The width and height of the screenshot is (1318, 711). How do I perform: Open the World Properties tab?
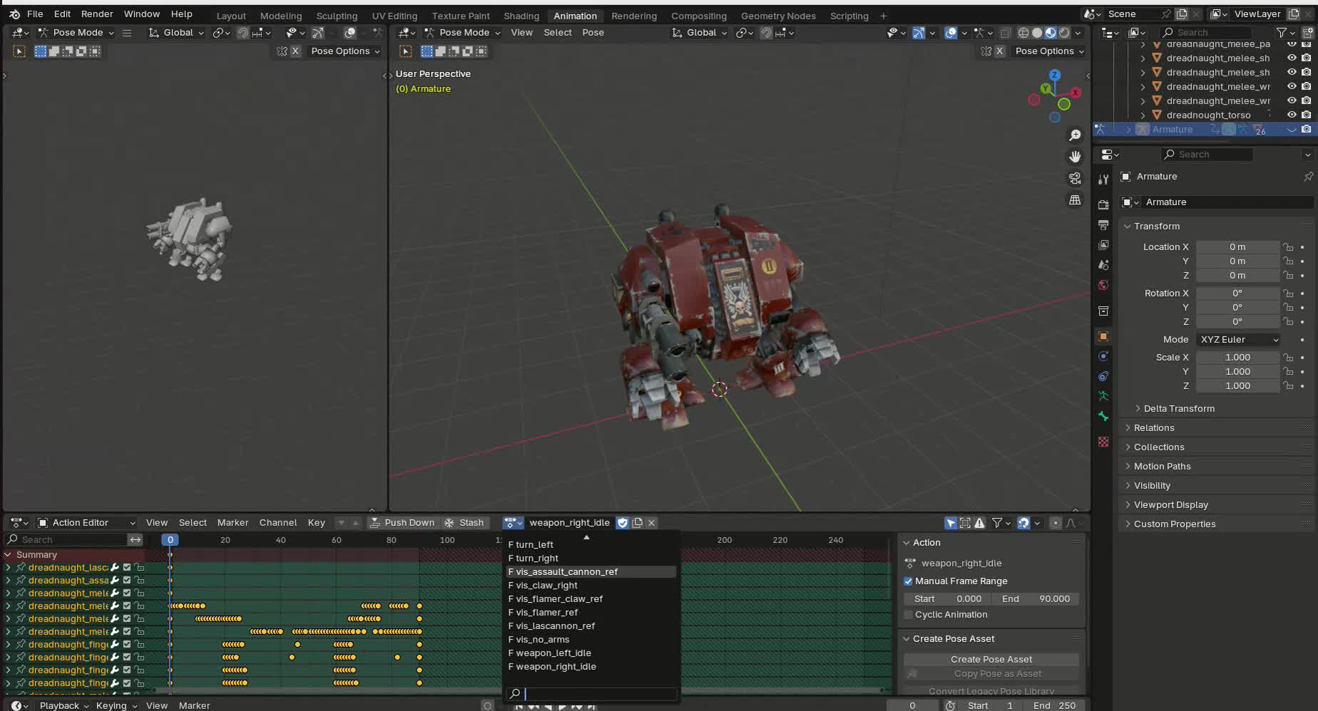click(1103, 285)
